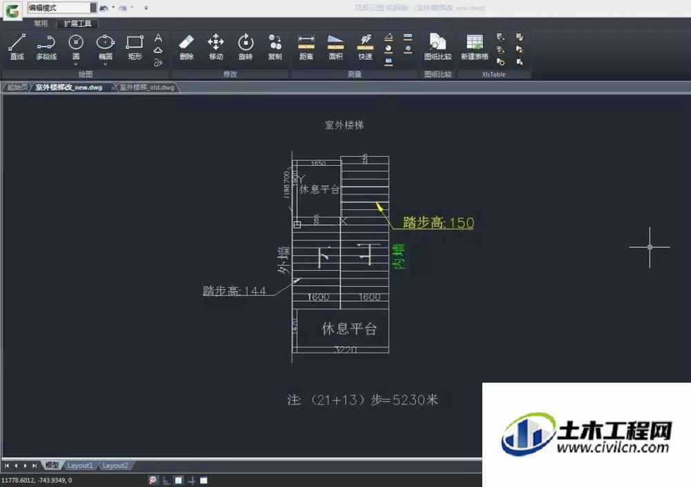Image resolution: width=691 pixels, height=487 pixels.
Task: Toggle the crosshair plus icon in status bar
Action: tap(191, 480)
